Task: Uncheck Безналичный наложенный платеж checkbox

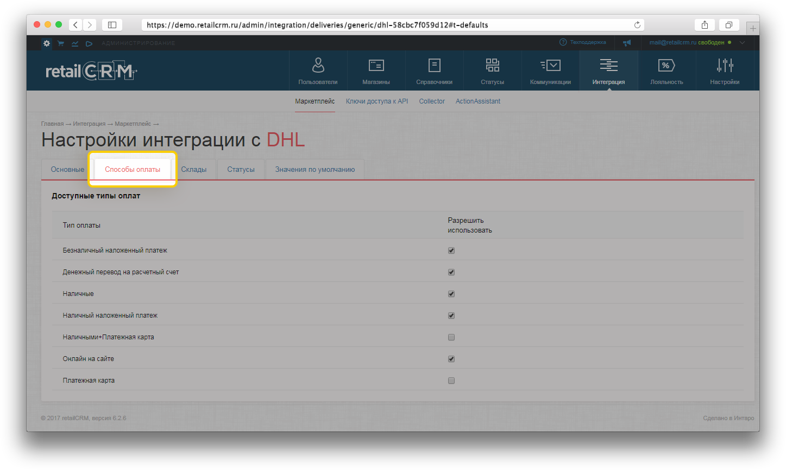Action: (451, 250)
